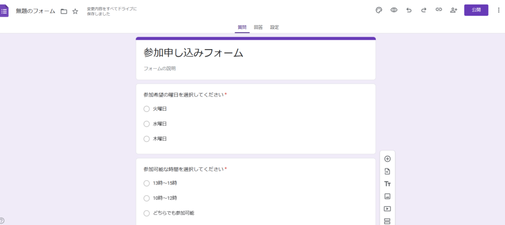
Task: Click the undo arrow icon
Action: click(x=409, y=10)
